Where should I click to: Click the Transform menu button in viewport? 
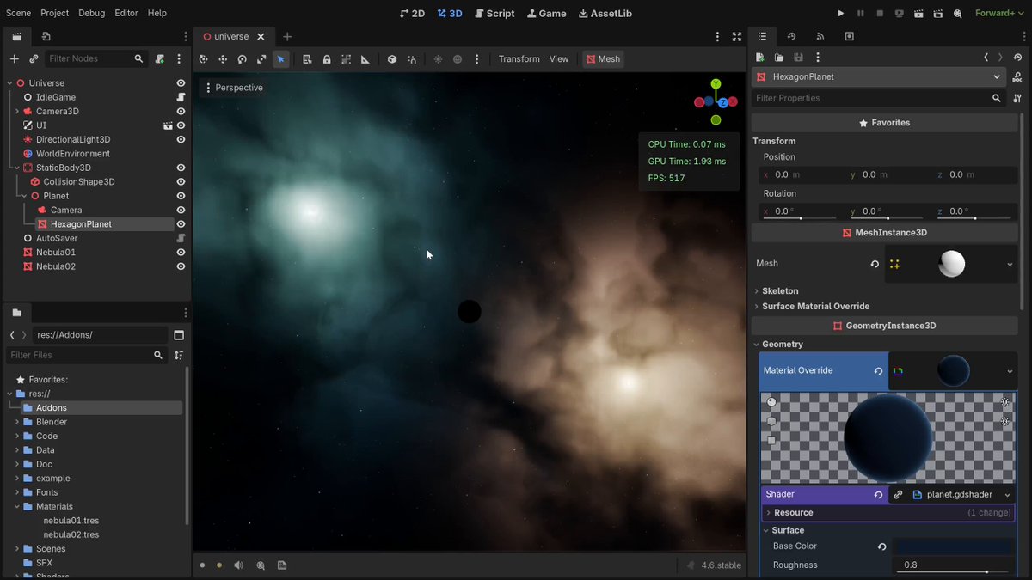[x=519, y=59]
